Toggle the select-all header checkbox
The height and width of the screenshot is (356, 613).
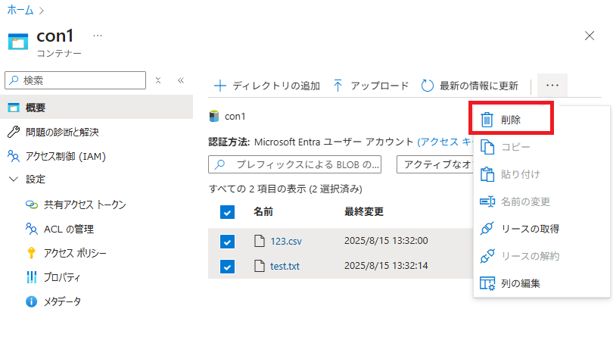[228, 212]
